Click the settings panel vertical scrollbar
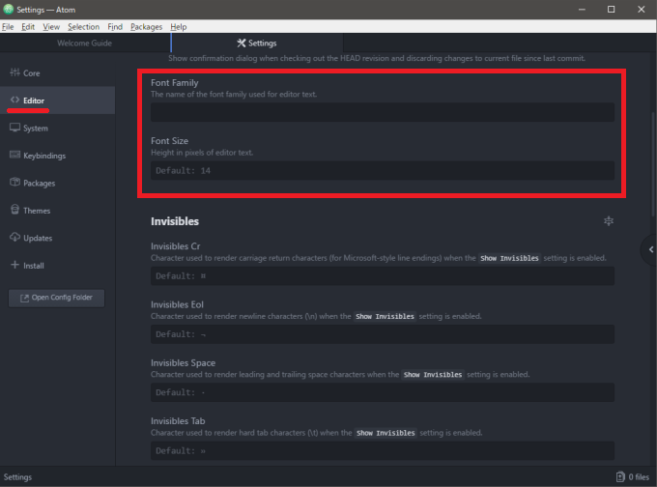Viewport: 657px width, 487px height. [654, 164]
